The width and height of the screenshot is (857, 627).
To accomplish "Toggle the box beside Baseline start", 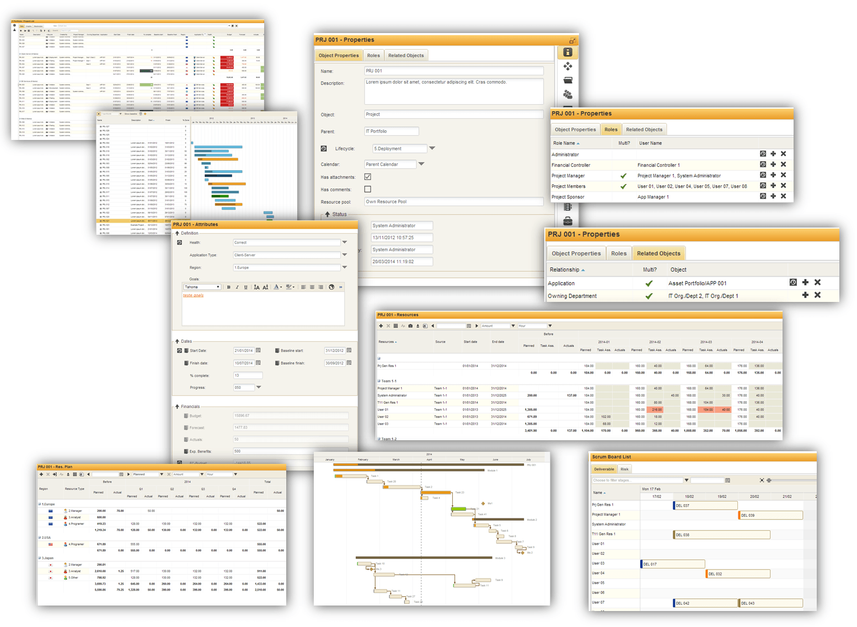I will [277, 350].
